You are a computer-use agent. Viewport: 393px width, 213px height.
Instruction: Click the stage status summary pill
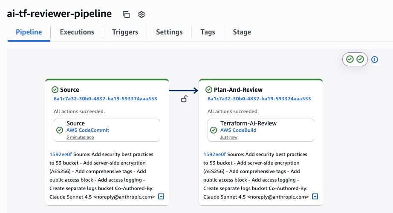click(355, 59)
